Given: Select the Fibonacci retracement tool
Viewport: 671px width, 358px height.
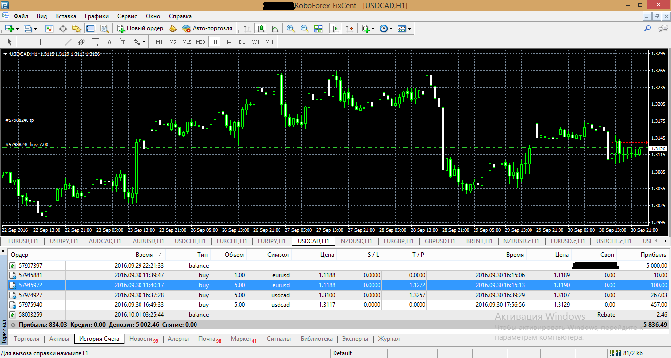Looking at the screenshot, I should coord(96,42).
